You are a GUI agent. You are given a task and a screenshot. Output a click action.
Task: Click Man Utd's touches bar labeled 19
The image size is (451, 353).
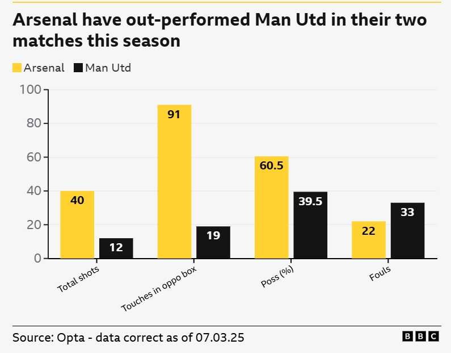(x=213, y=243)
